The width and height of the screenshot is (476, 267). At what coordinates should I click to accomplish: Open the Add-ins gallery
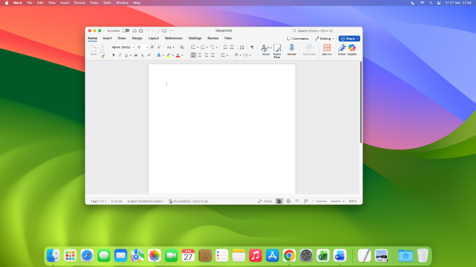[x=327, y=48]
